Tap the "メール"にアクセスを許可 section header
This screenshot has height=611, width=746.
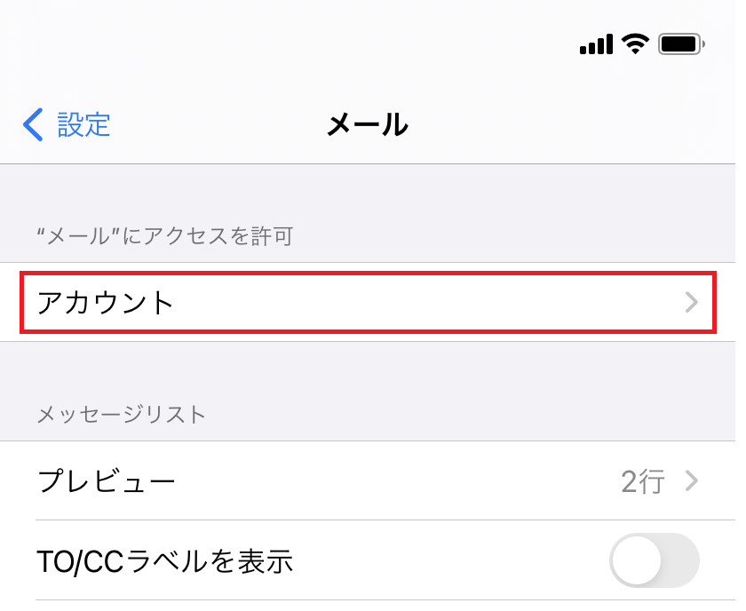(165, 236)
